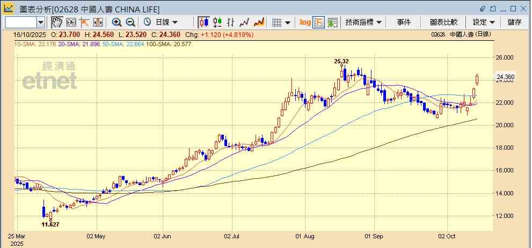Expand the stock code combo box arrow
The height and width of the screenshot is (248, 532).
tap(41, 22)
